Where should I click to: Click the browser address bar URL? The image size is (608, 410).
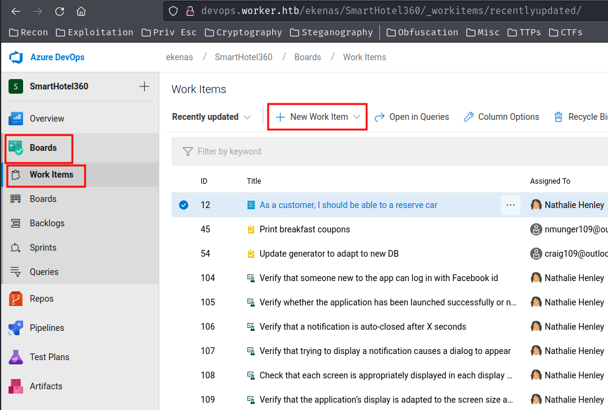(391, 11)
